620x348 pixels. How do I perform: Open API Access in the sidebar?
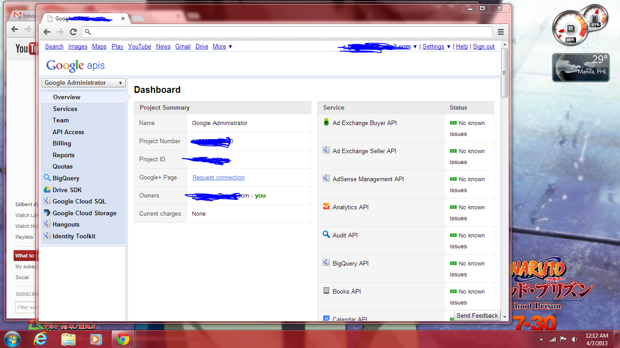point(68,132)
